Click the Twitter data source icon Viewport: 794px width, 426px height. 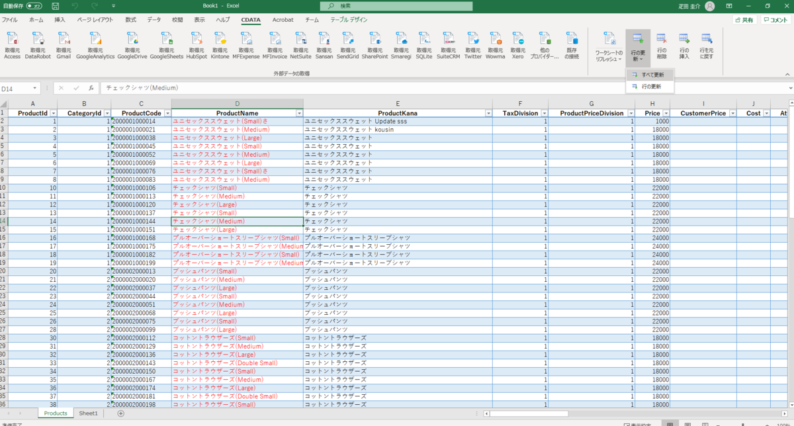click(473, 44)
